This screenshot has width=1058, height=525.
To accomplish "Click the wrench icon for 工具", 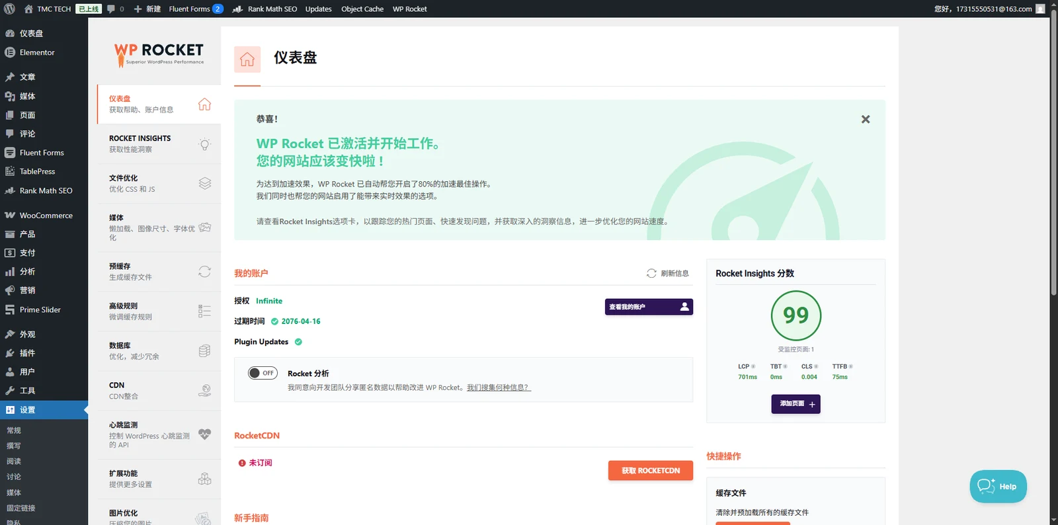I will [x=10, y=391].
